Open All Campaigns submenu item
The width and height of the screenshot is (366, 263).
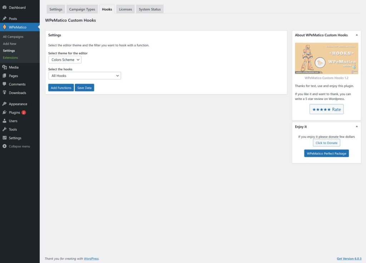tap(13, 37)
